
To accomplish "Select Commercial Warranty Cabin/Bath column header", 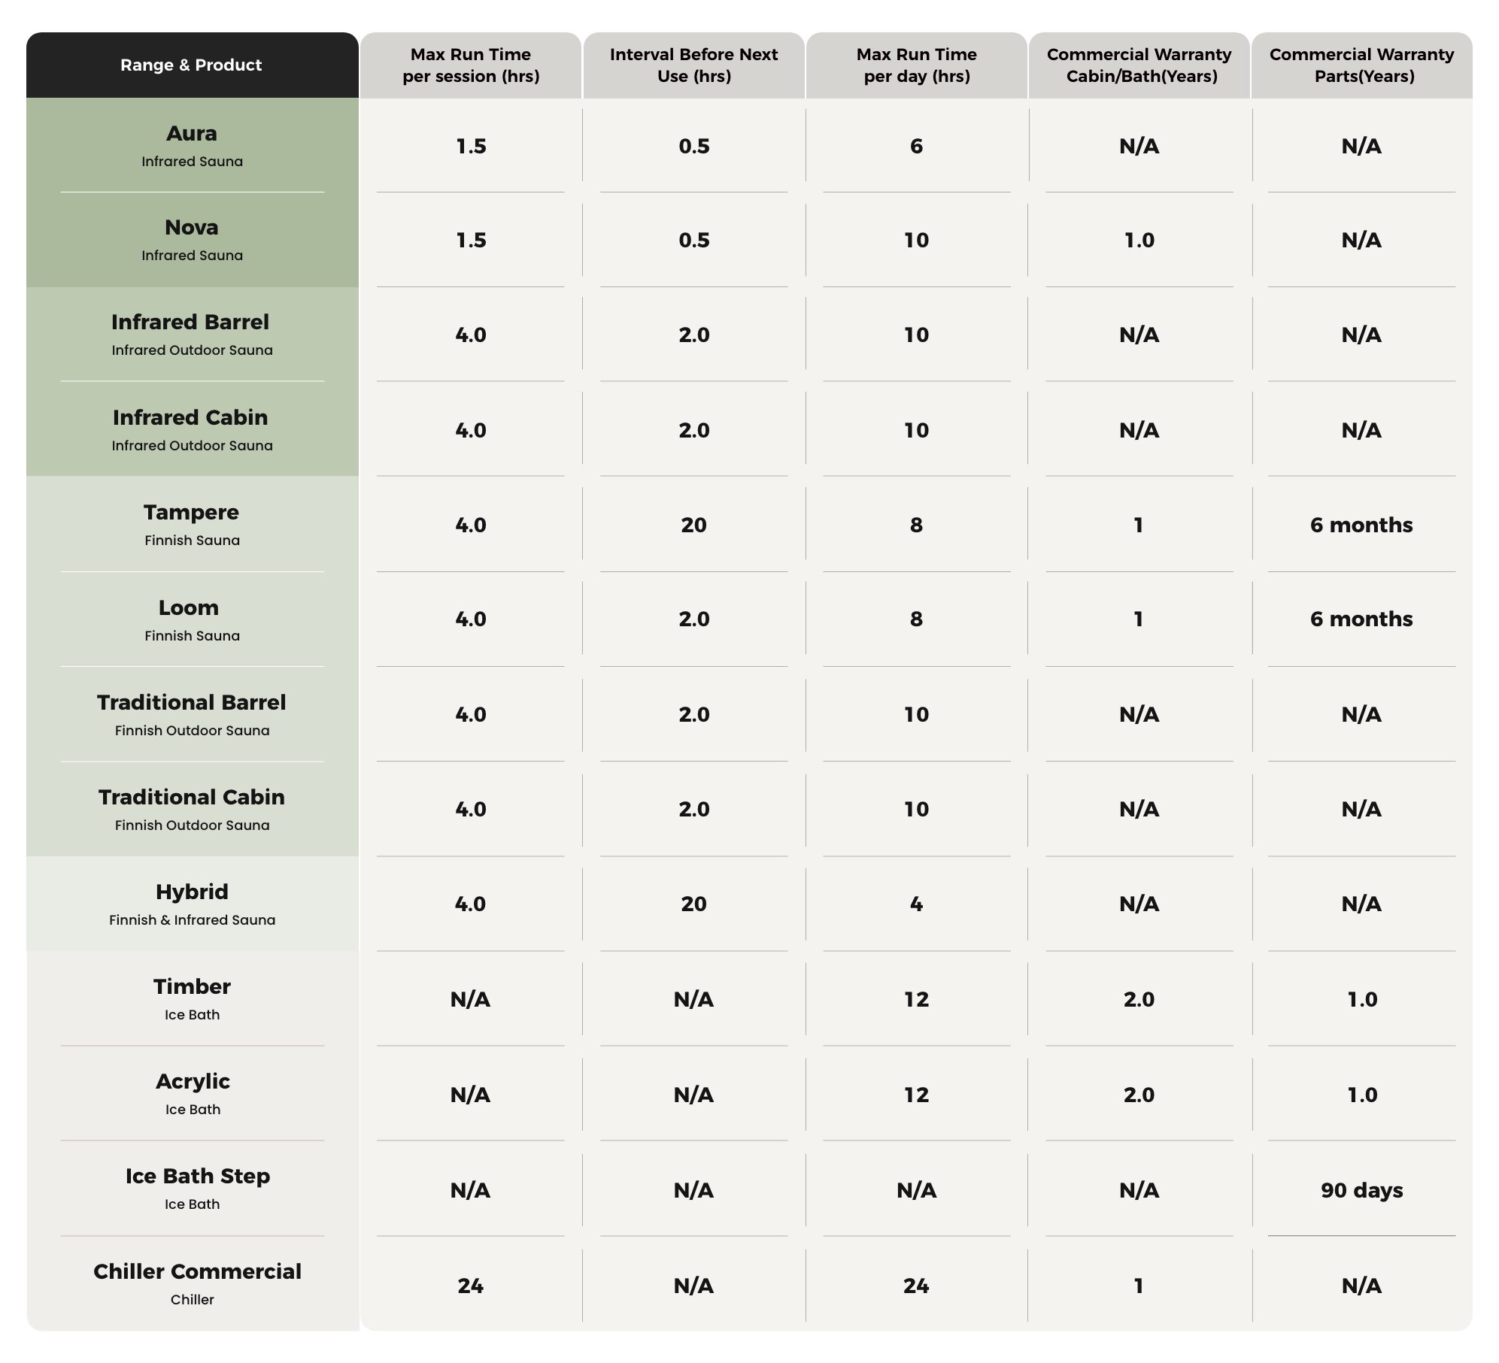I will point(1139,65).
